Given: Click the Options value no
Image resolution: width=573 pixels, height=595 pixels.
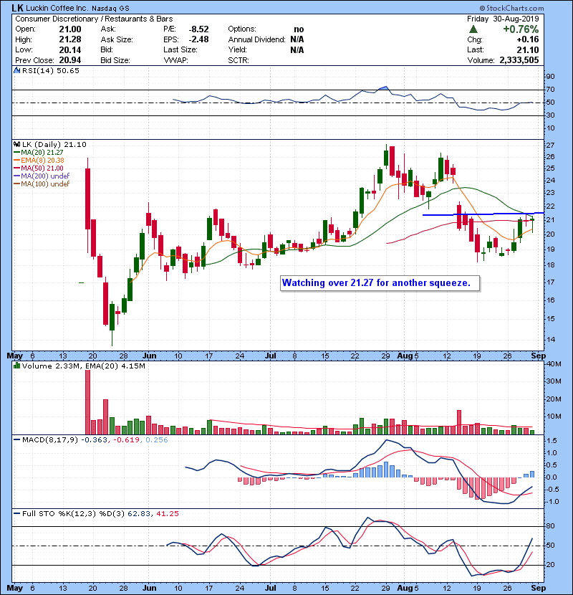Looking at the screenshot, I should click(x=299, y=29).
